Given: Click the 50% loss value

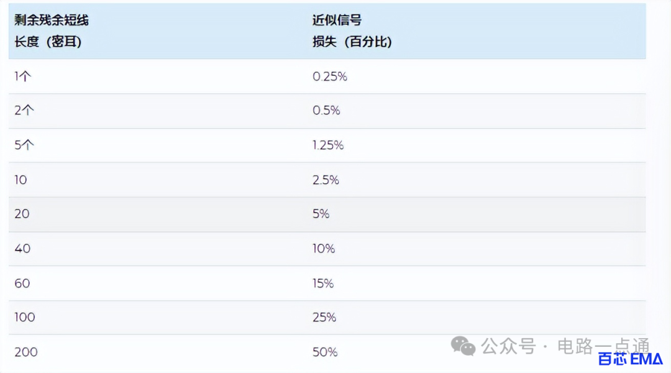Looking at the screenshot, I should pyautogui.click(x=325, y=352).
